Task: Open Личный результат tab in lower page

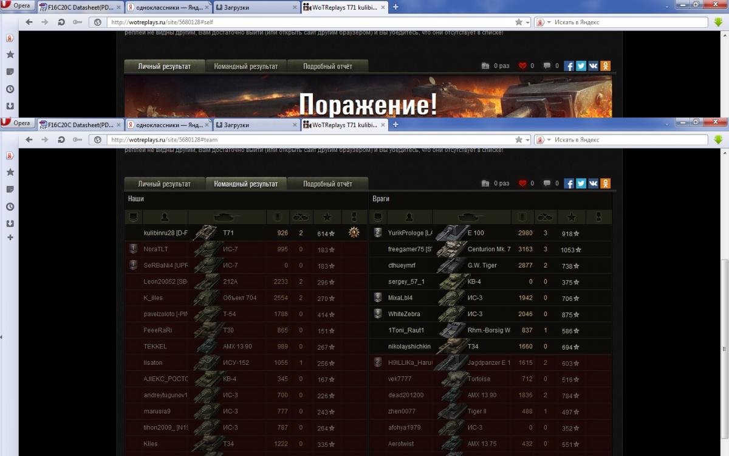Action: pyautogui.click(x=164, y=184)
